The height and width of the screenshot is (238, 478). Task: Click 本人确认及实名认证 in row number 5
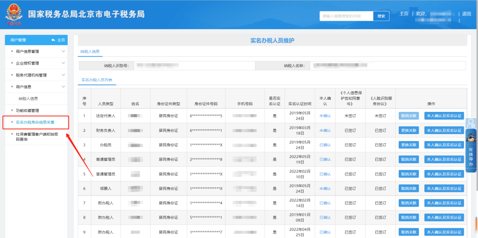[x=444, y=174]
